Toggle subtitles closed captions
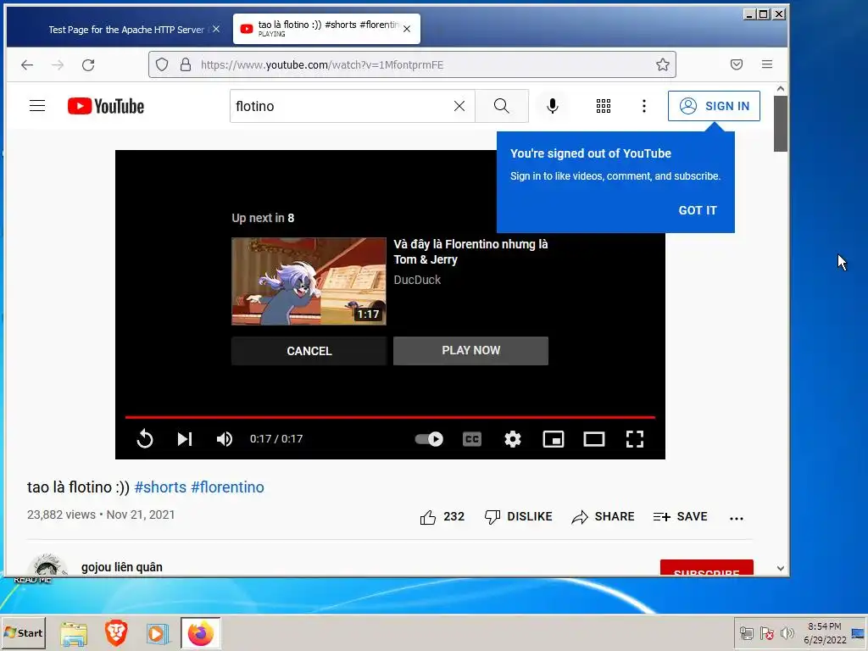Image resolution: width=868 pixels, height=651 pixels. tap(472, 439)
